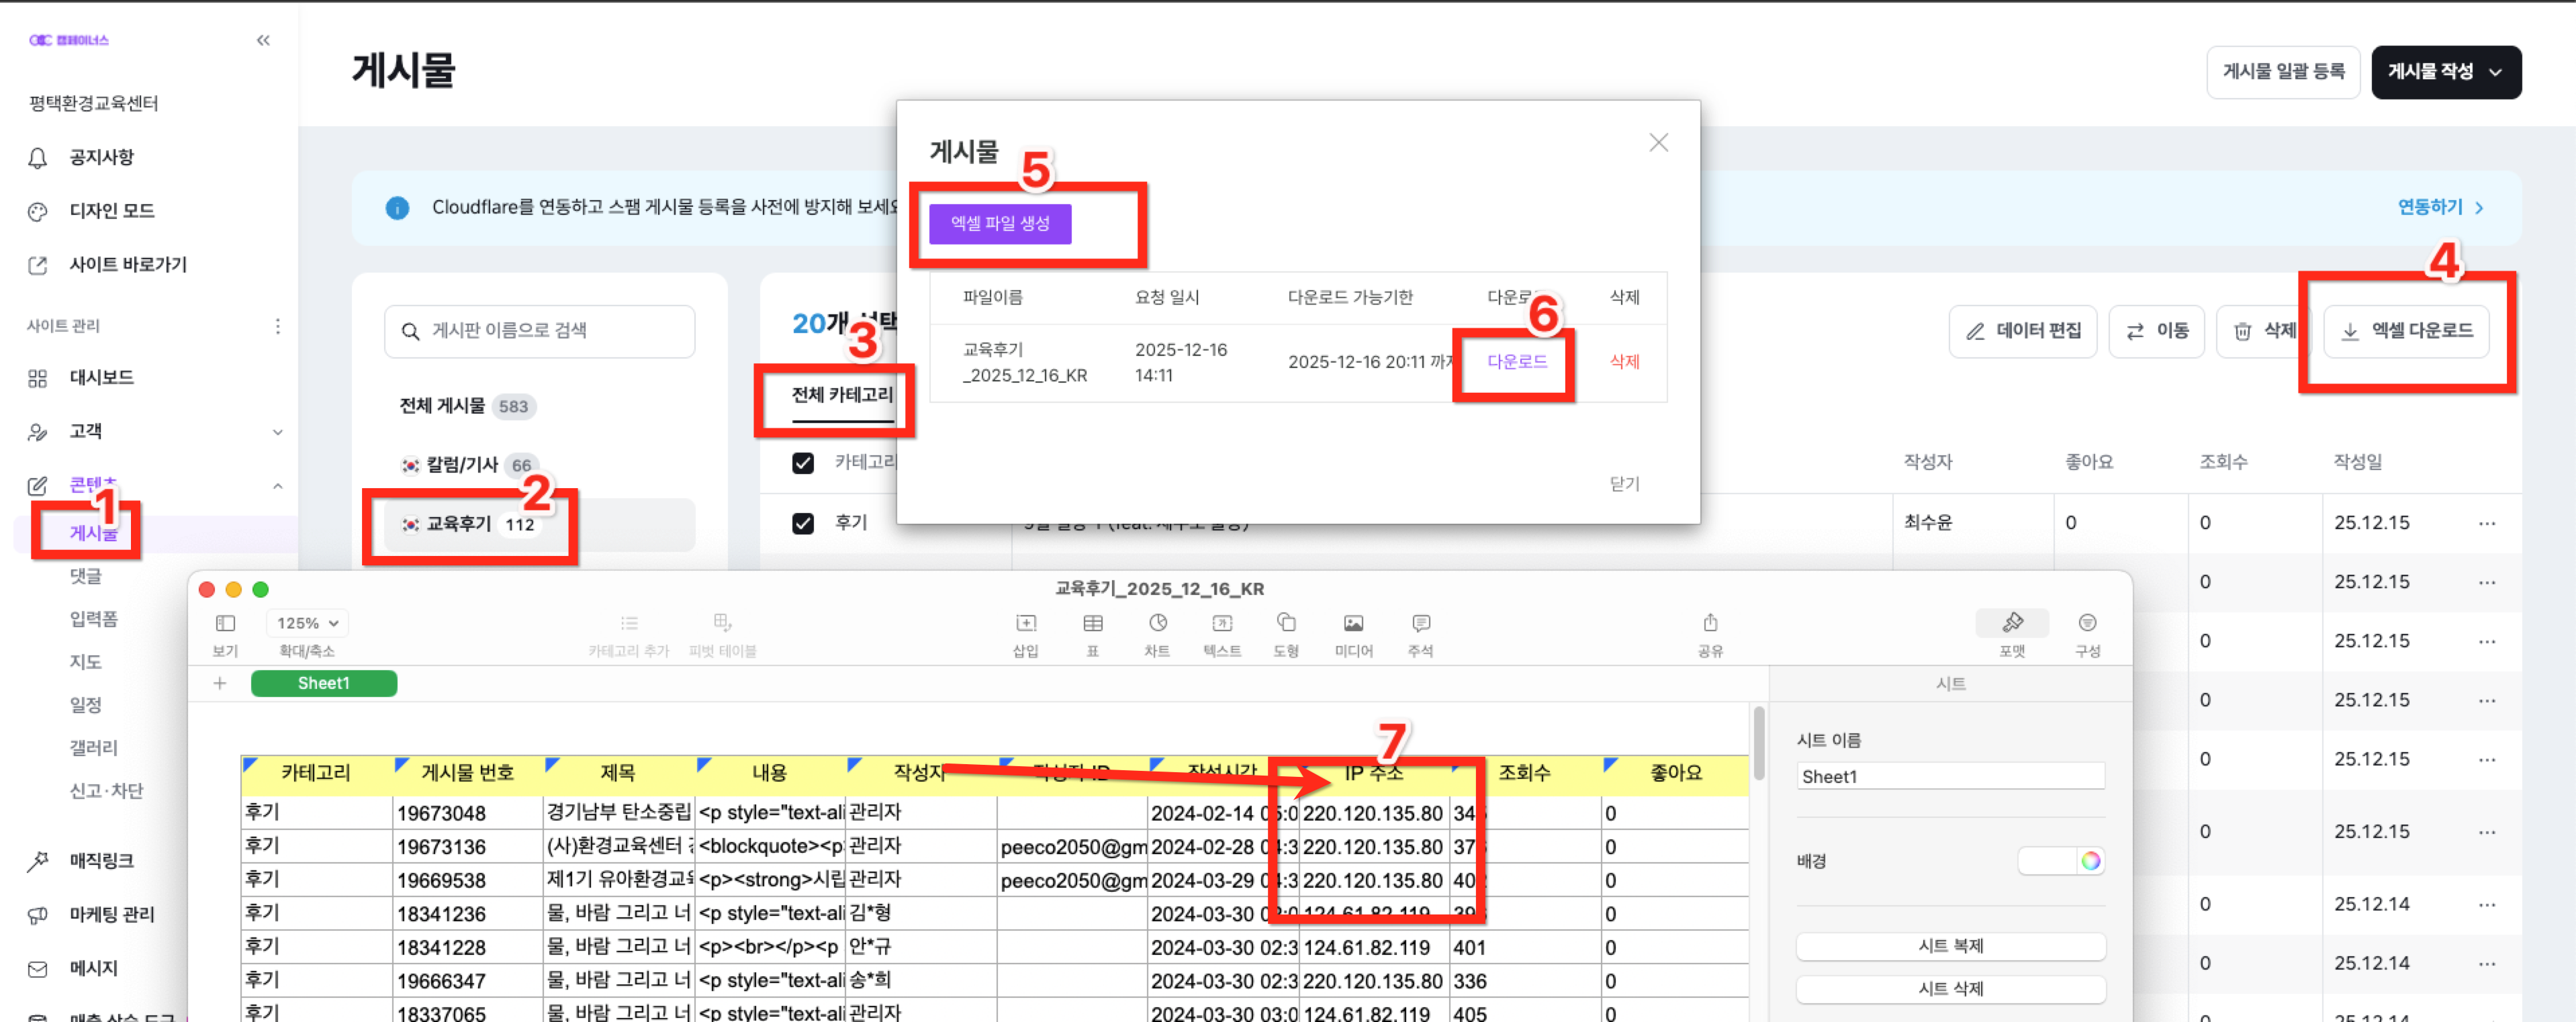Click the Share (공유) icon in Numbers
2576x1022 pixels.
(1710, 623)
